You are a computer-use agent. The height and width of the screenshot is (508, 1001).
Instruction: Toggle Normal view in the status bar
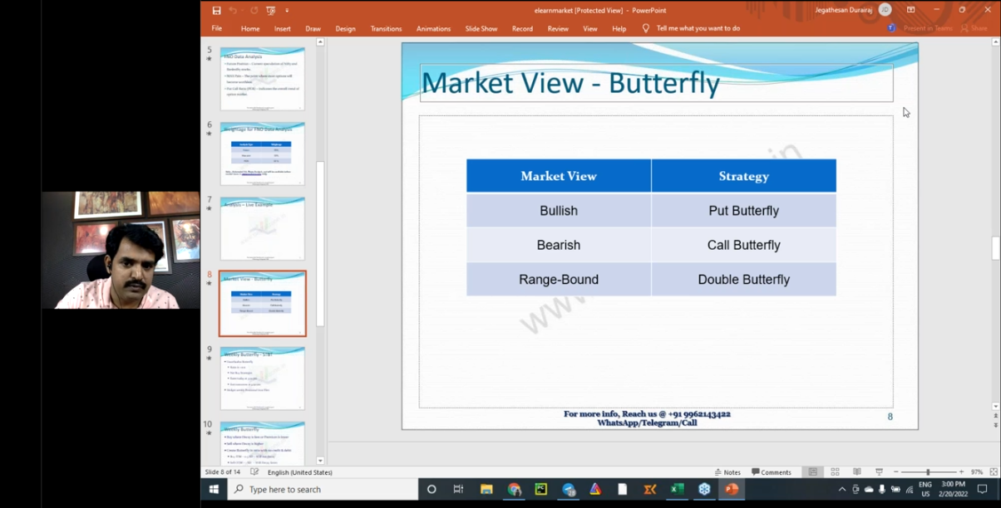point(813,471)
